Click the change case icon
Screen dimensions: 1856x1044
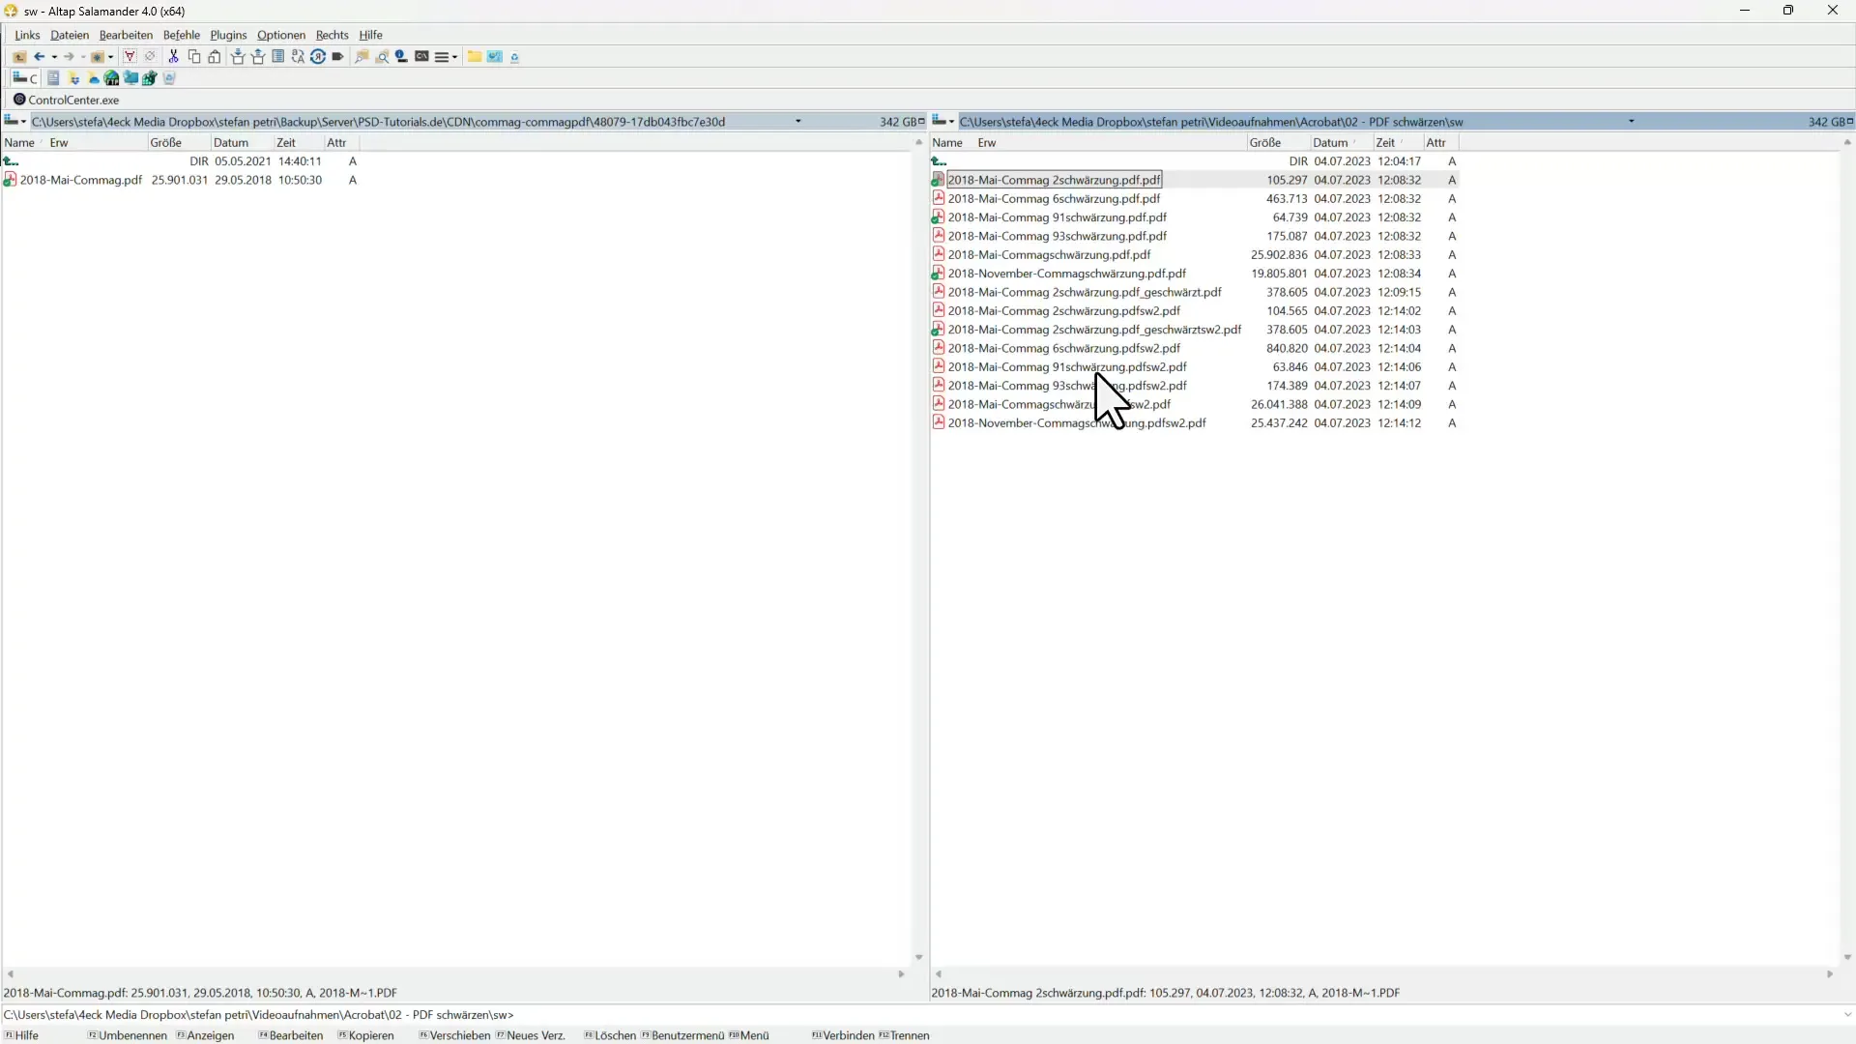click(298, 57)
